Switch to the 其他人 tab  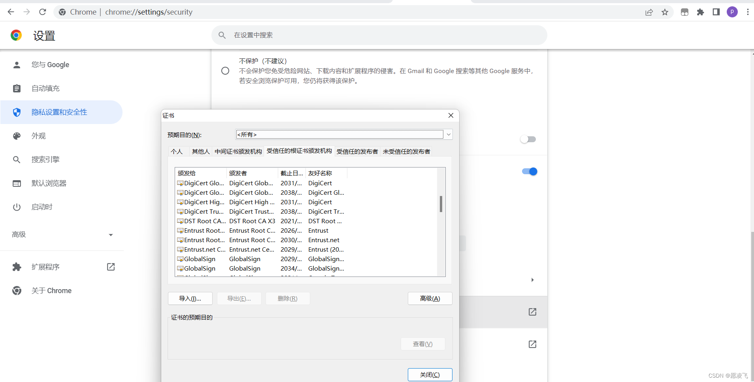point(201,152)
